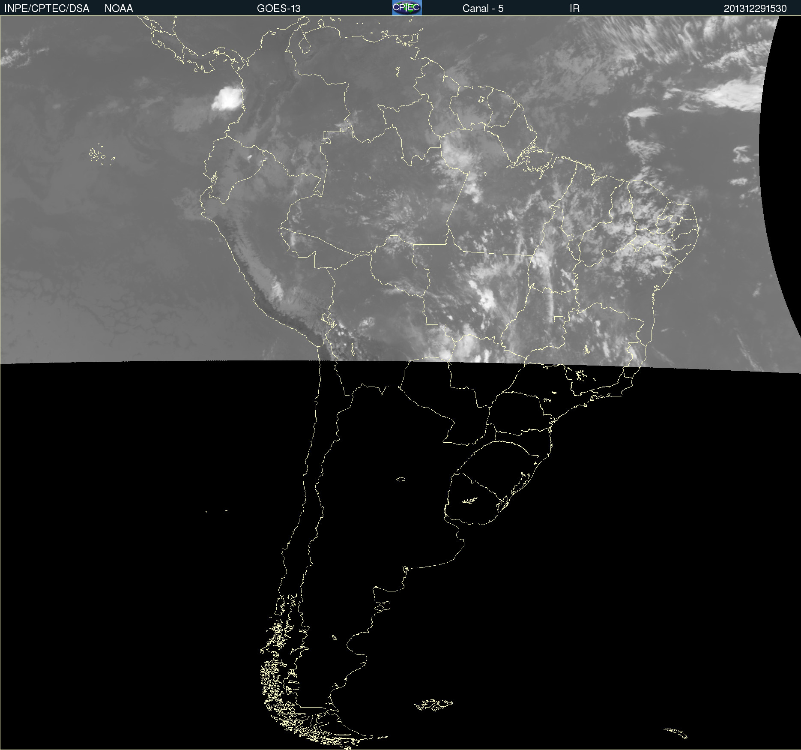Click the GOES-13 satellite label
Screen dimensions: 801x750
279,9
